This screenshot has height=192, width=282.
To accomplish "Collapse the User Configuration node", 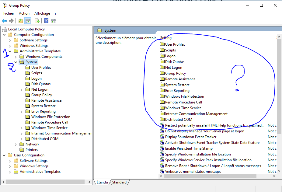I will click(4, 155).
